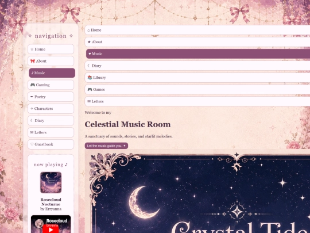Play the Rosecloud YouTube video
Image resolution: width=310 pixels, height=233 pixels.
[51, 230]
